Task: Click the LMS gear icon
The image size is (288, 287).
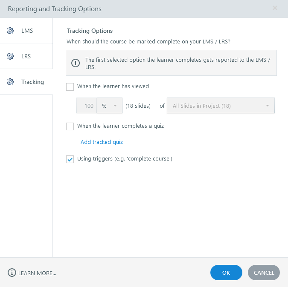Action: point(10,31)
